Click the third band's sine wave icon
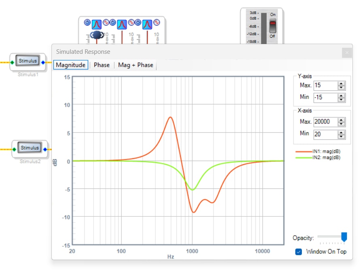This screenshot has height=271, width=361. pyautogui.click(x=157, y=22)
